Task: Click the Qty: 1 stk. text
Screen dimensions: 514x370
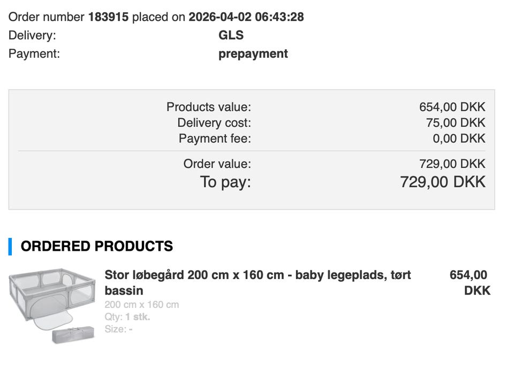Action: coord(127,317)
